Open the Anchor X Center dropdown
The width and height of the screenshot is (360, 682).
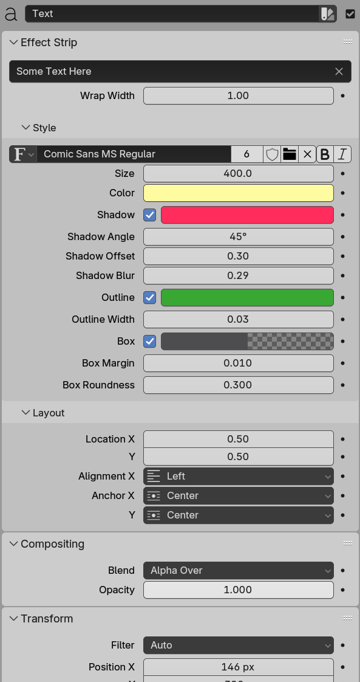(239, 496)
